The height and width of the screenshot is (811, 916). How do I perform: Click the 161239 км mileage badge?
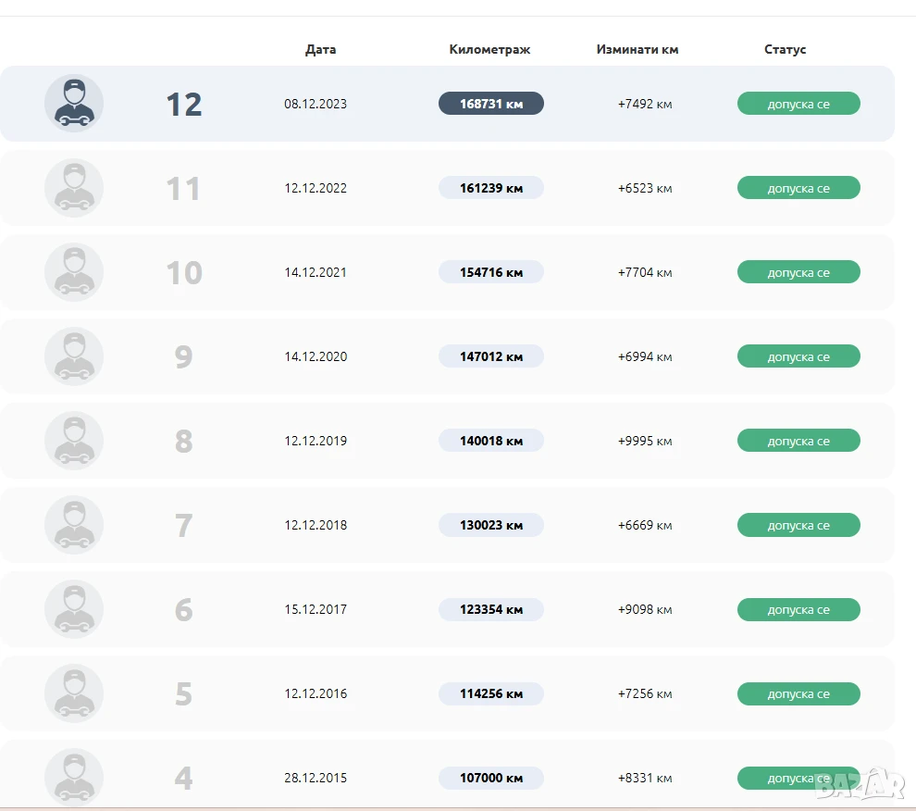pyautogui.click(x=491, y=188)
